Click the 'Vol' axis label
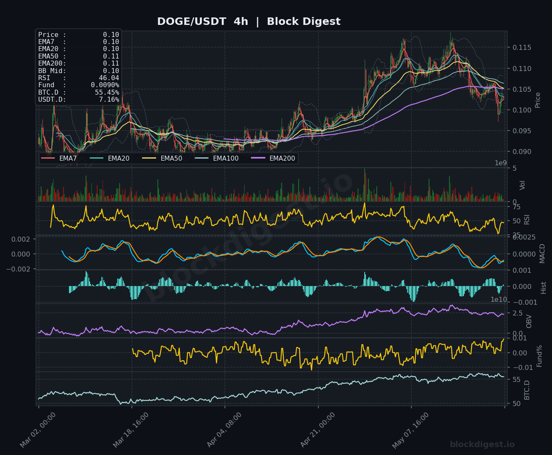The width and height of the screenshot is (552, 455). [x=523, y=185]
